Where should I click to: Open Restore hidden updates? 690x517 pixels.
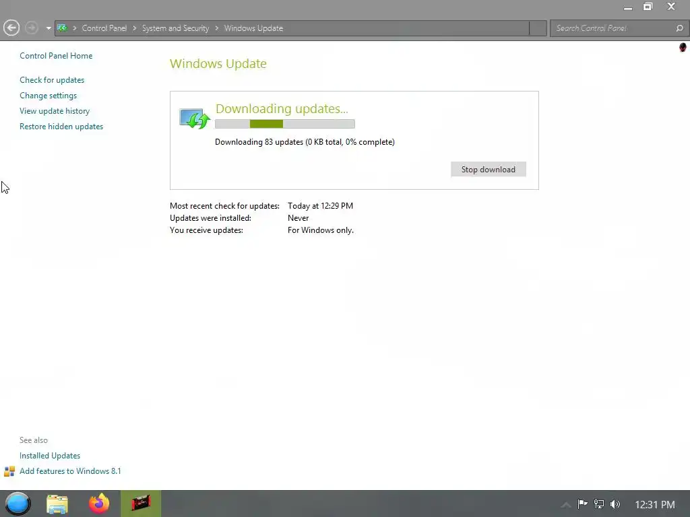point(61,126)
